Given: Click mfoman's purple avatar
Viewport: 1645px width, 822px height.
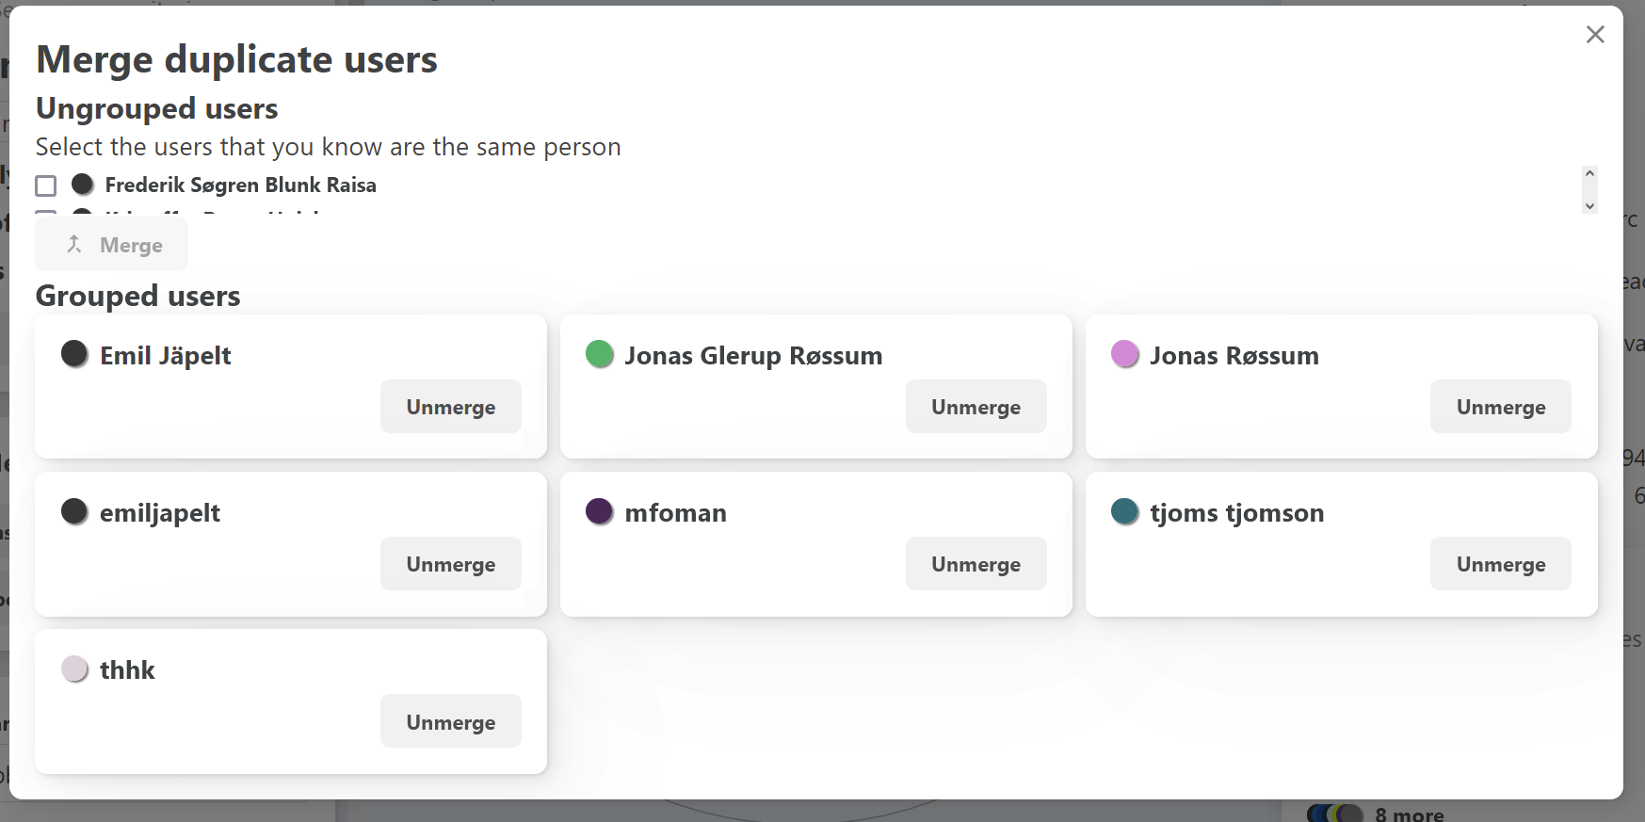Looking at the screenshot, I should [x=600, y=512].
